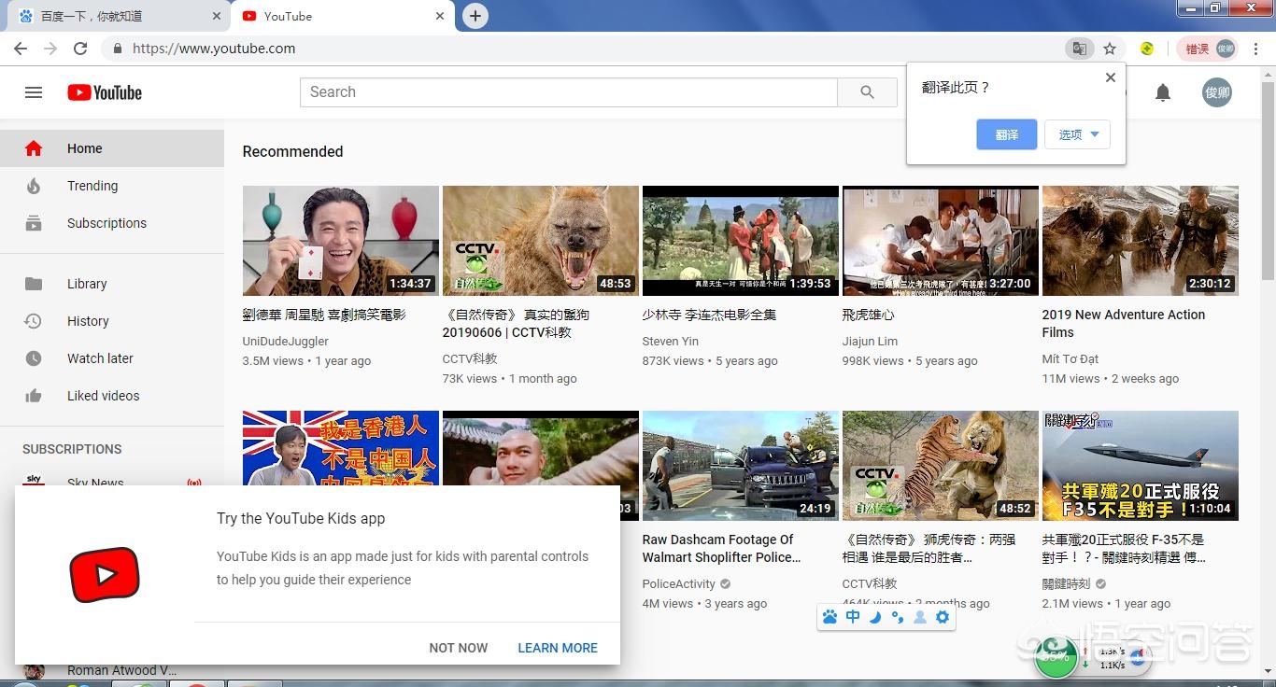Click the translate icon in address bar

1079,49
